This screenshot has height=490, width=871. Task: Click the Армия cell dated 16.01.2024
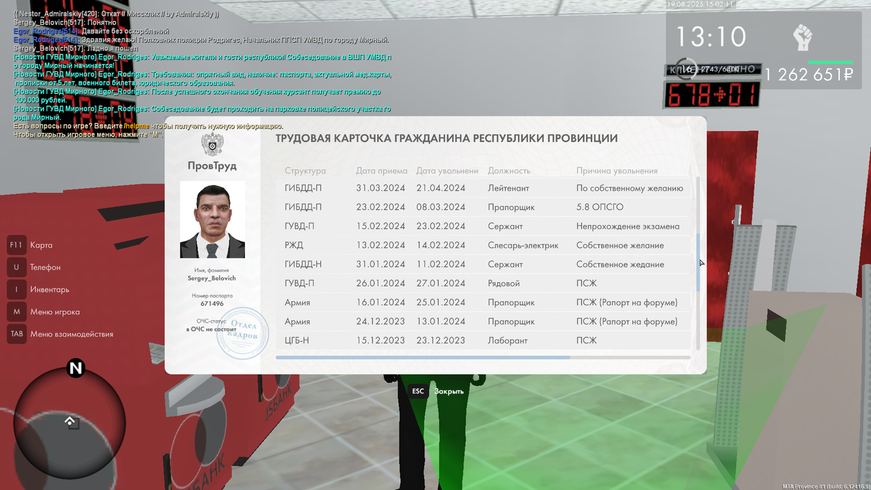pos(297,302)
